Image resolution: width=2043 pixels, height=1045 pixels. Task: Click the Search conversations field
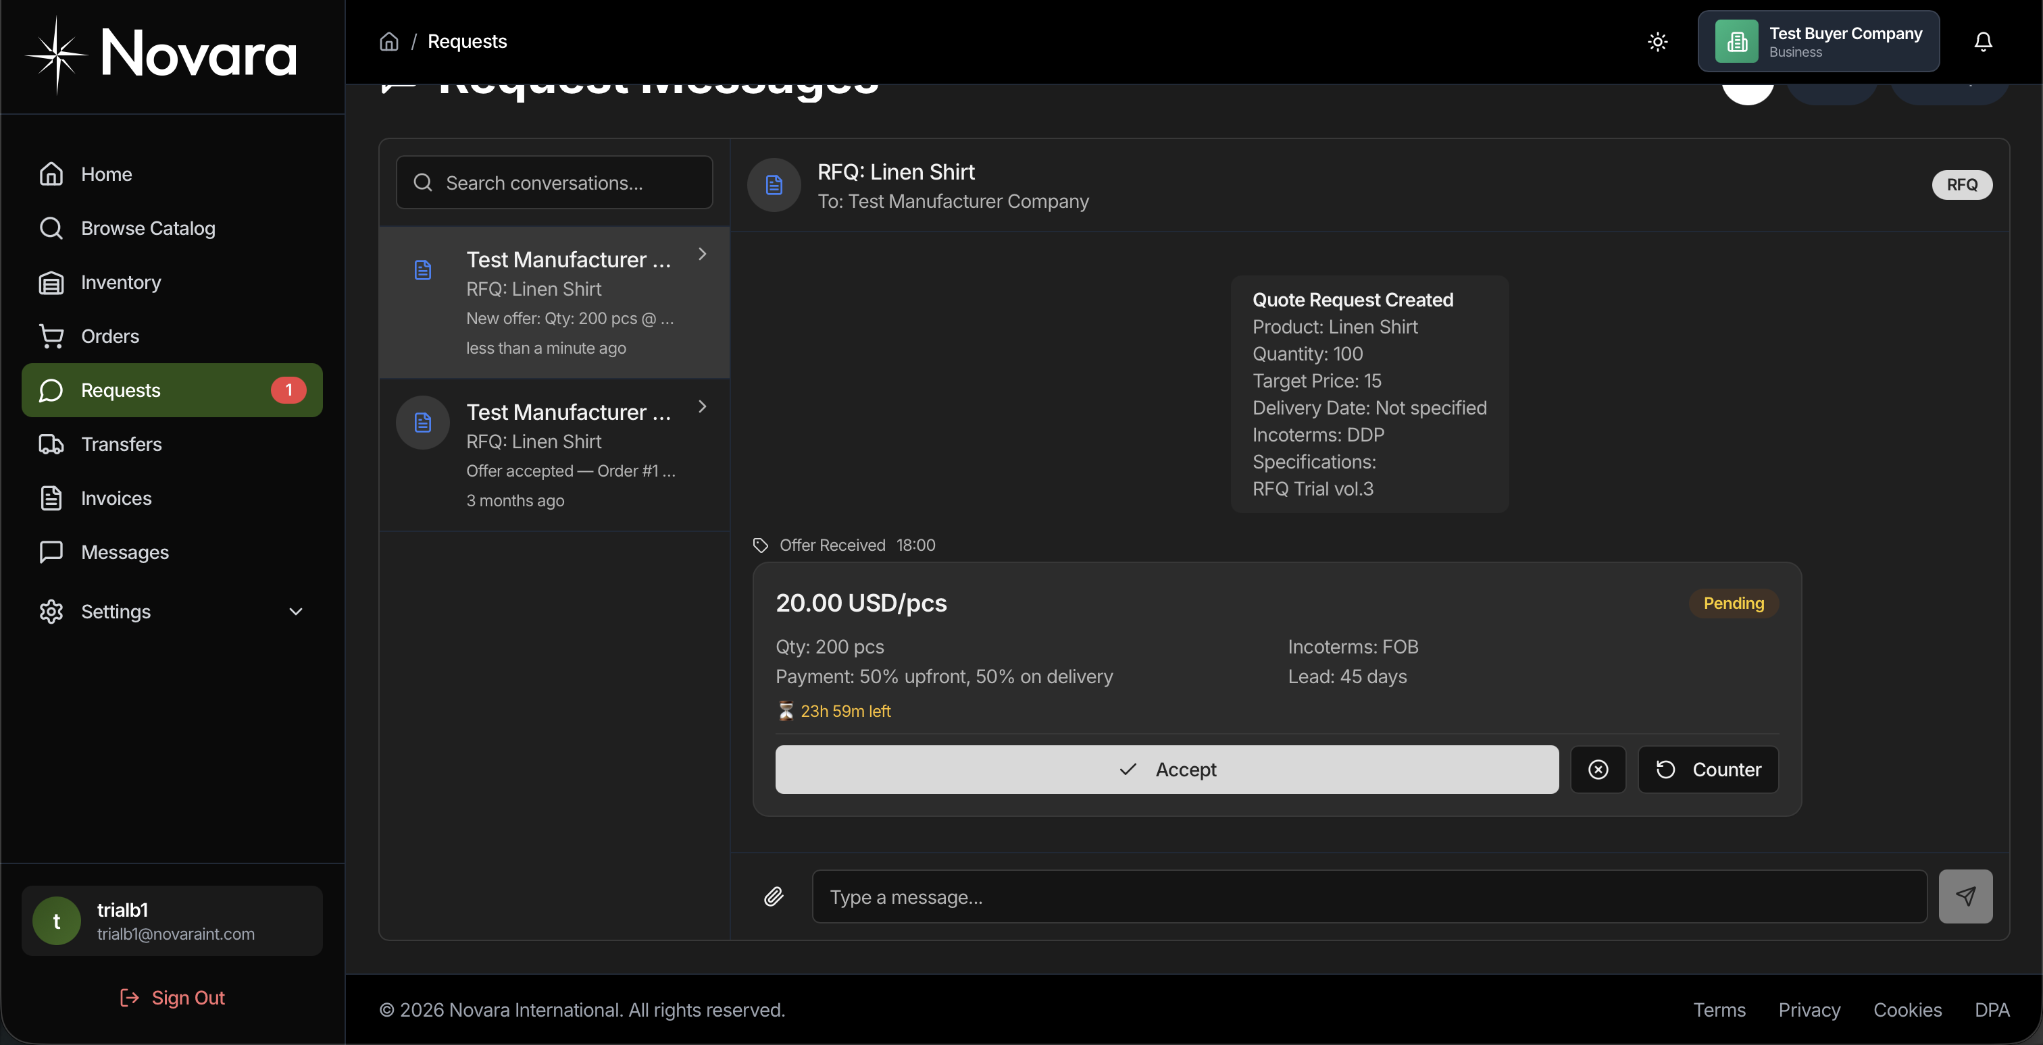[555, 182]
